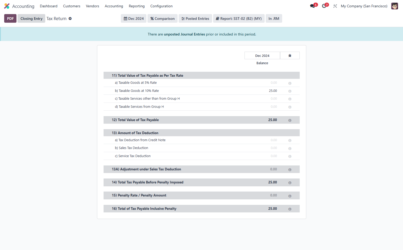
Task: Open the activities clock icon
Action: (x=324, y=6)
